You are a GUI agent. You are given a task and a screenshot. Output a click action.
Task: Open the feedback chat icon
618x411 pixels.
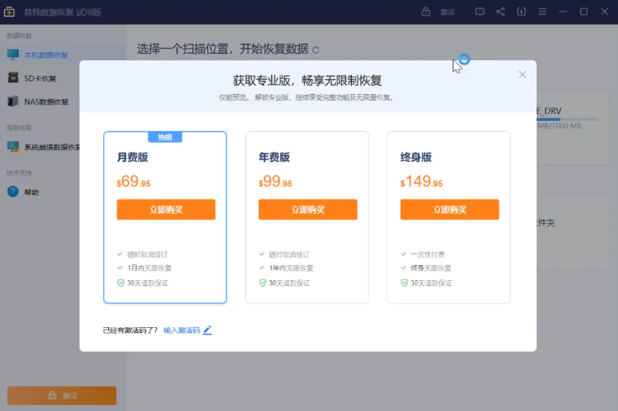(479, 12)
